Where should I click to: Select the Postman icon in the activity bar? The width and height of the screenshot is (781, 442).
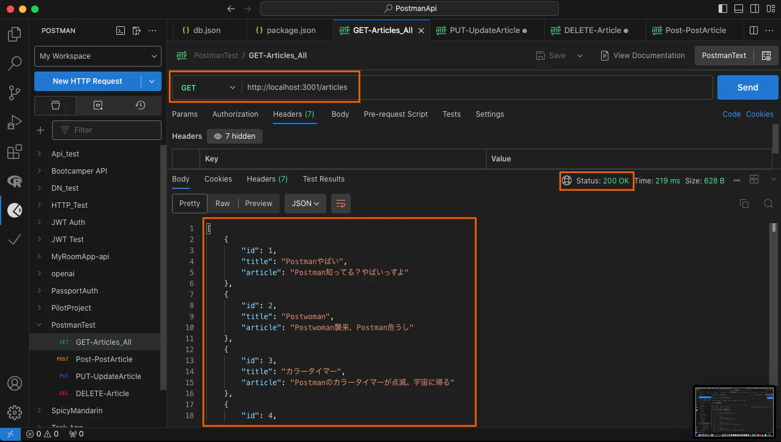point(15,210)
